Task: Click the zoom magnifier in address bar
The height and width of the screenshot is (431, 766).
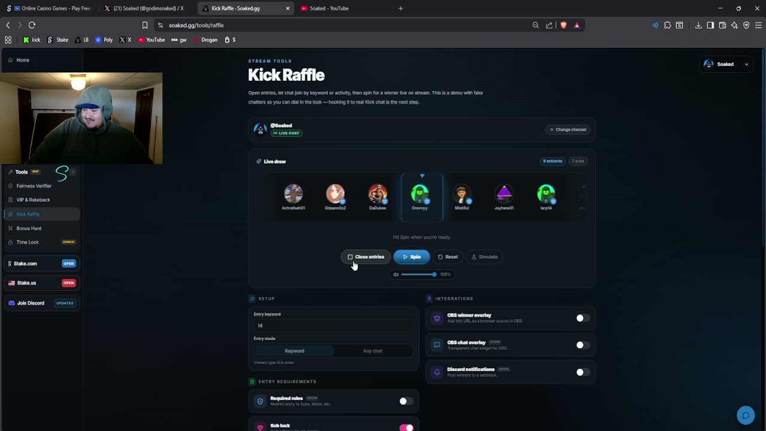Action: (x=536, y=25)
